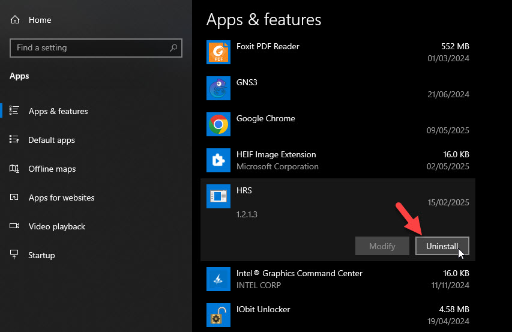Uninstall the HRS application
This screenshot has height=332, width=512.
point(442,246)
